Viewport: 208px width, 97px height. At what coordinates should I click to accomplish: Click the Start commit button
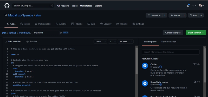pyautogui.click(x=196, y=33)
